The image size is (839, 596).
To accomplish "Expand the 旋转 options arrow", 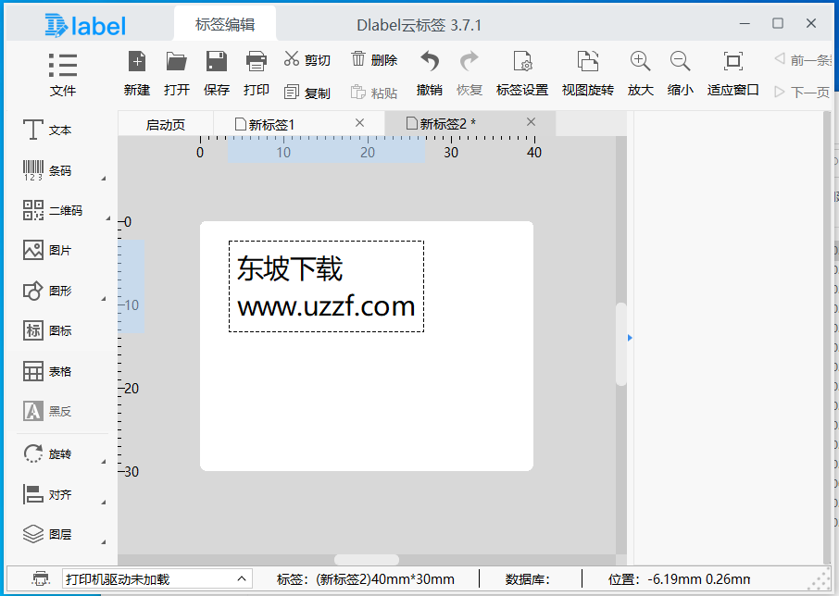I will (104, 461).
